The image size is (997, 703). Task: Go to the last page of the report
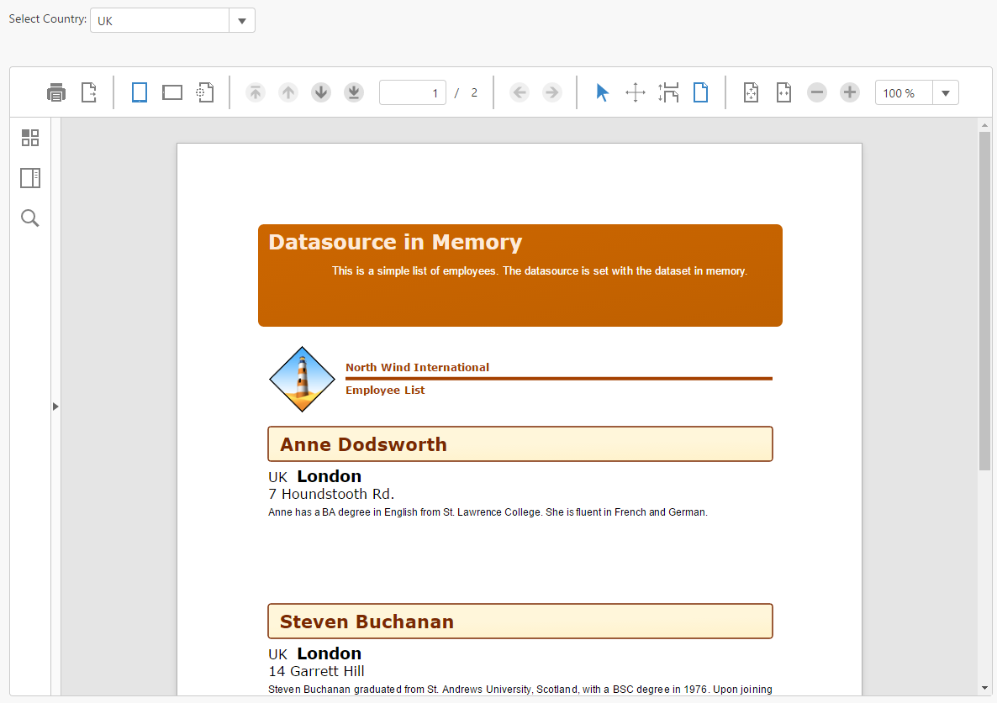pos(353,92)
